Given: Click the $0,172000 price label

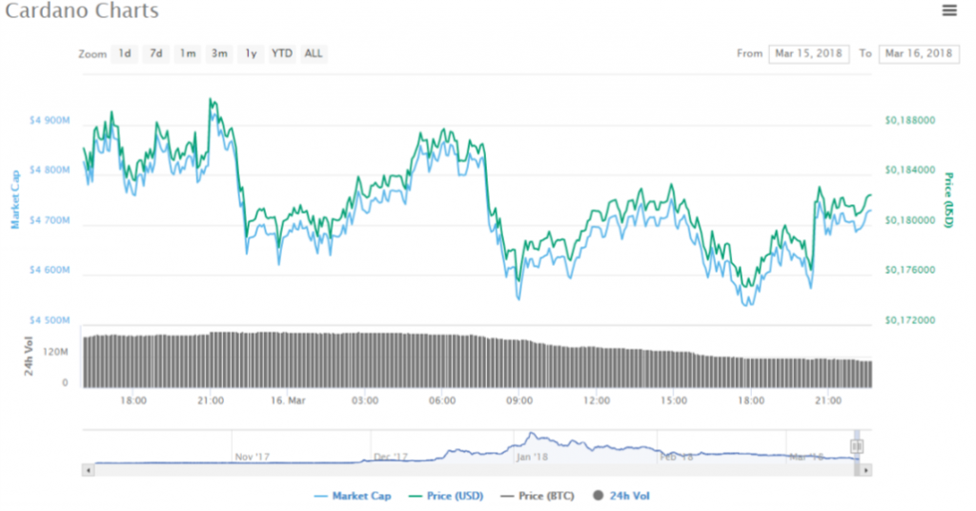Looking at the screenshot, I should [x=910, y=320].
